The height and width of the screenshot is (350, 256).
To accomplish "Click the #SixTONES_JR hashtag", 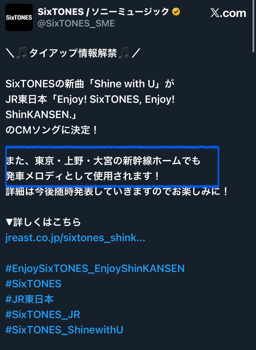I will point(43,315).
